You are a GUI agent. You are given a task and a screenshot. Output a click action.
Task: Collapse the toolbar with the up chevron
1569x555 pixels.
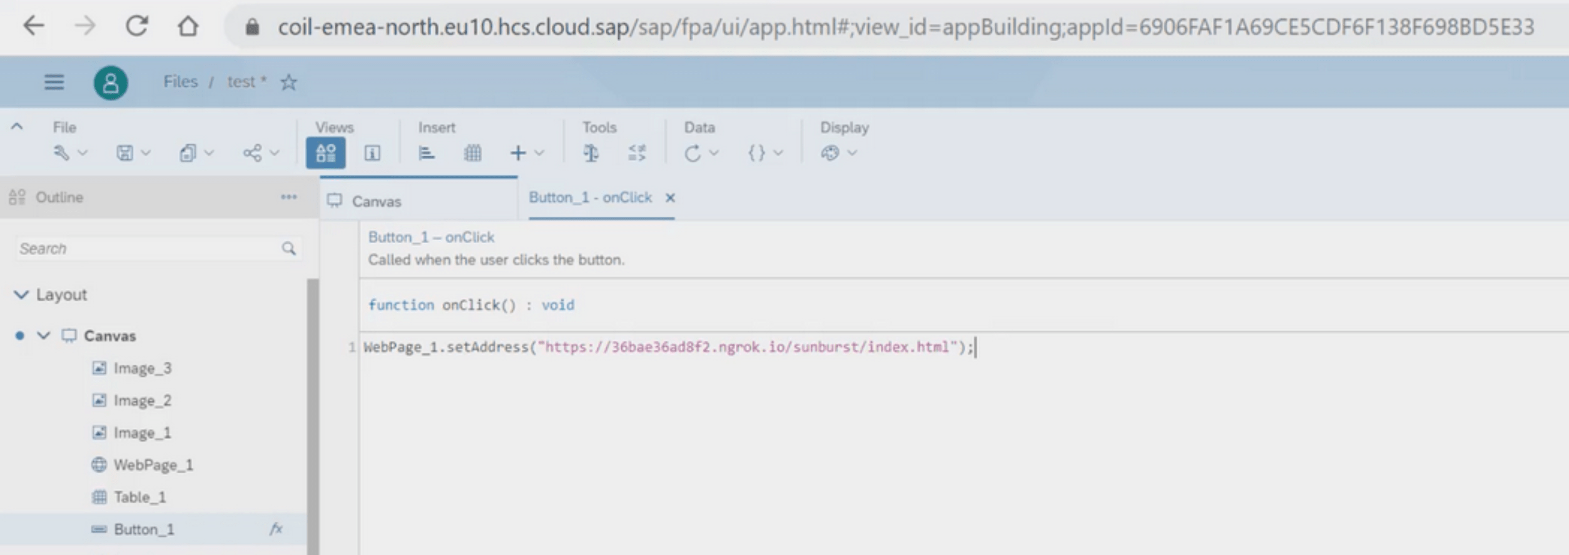[17, 126]
